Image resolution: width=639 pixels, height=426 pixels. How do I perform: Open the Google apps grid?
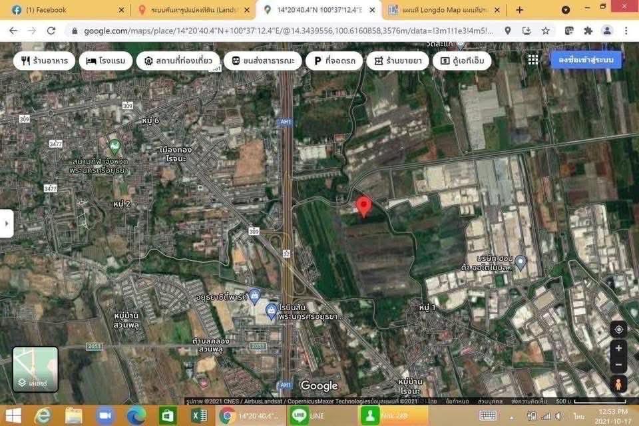coord(532,59)
